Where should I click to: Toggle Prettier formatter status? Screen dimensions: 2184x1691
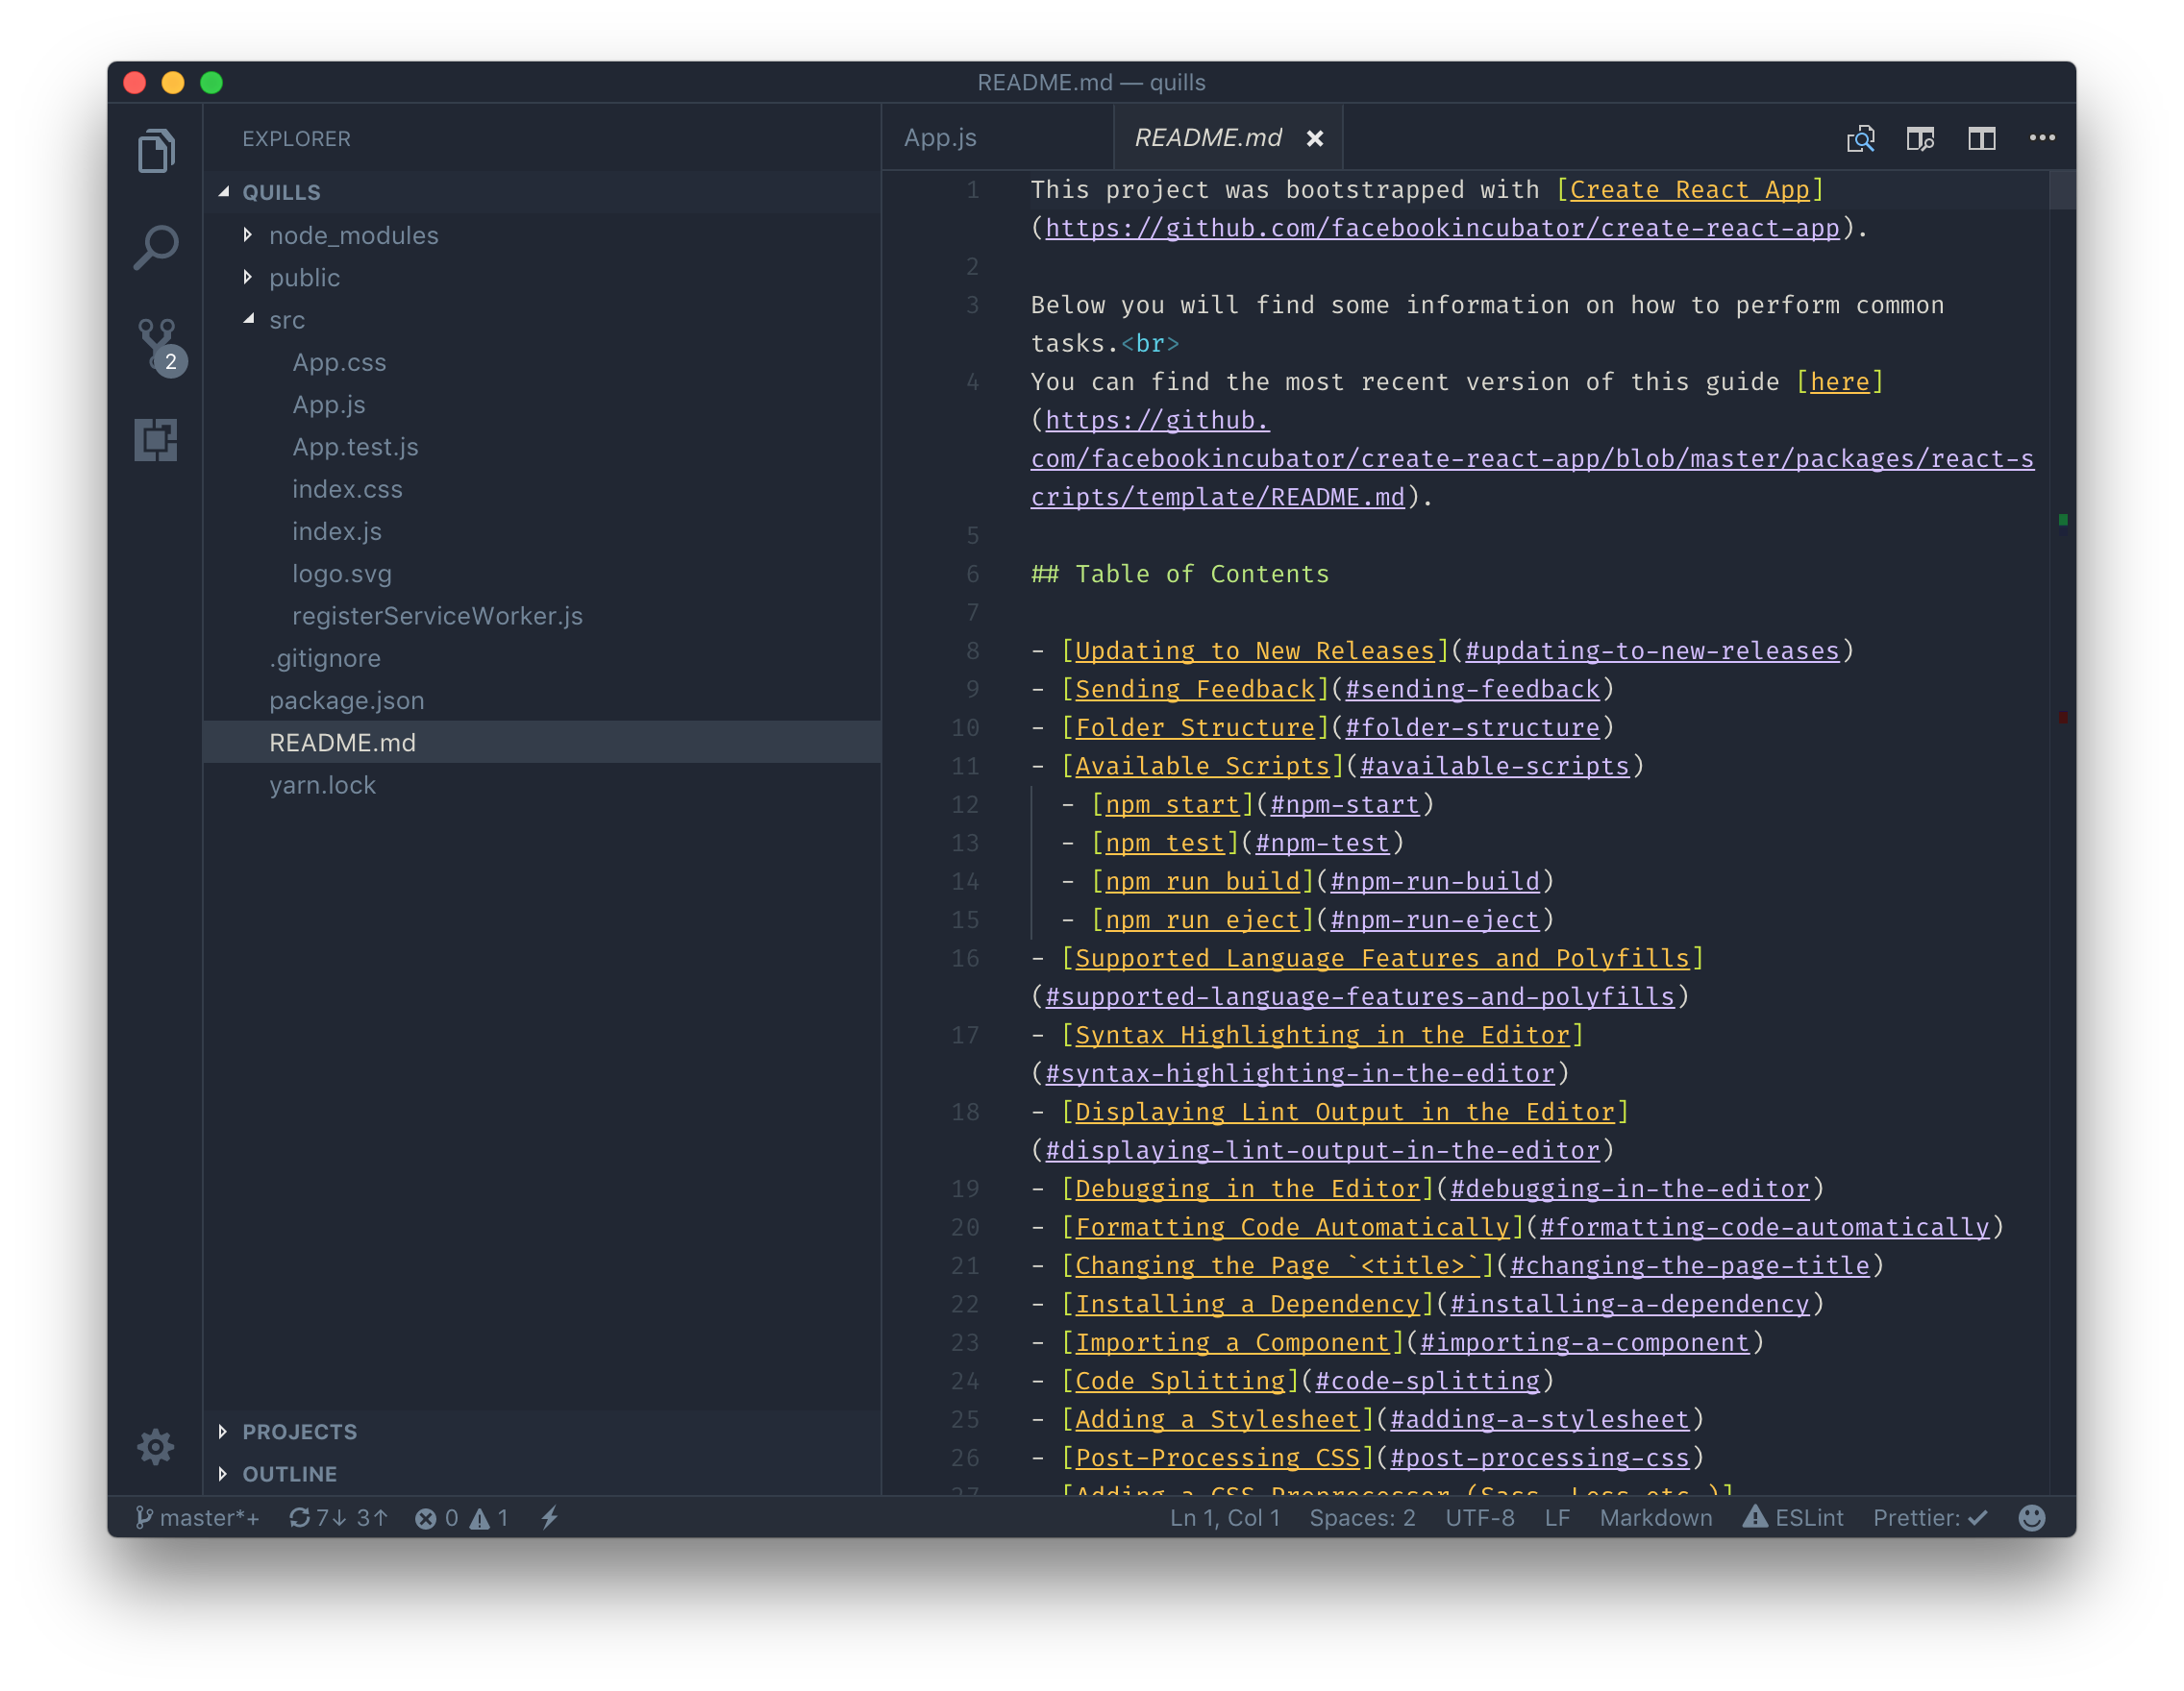point(1929,1517)
